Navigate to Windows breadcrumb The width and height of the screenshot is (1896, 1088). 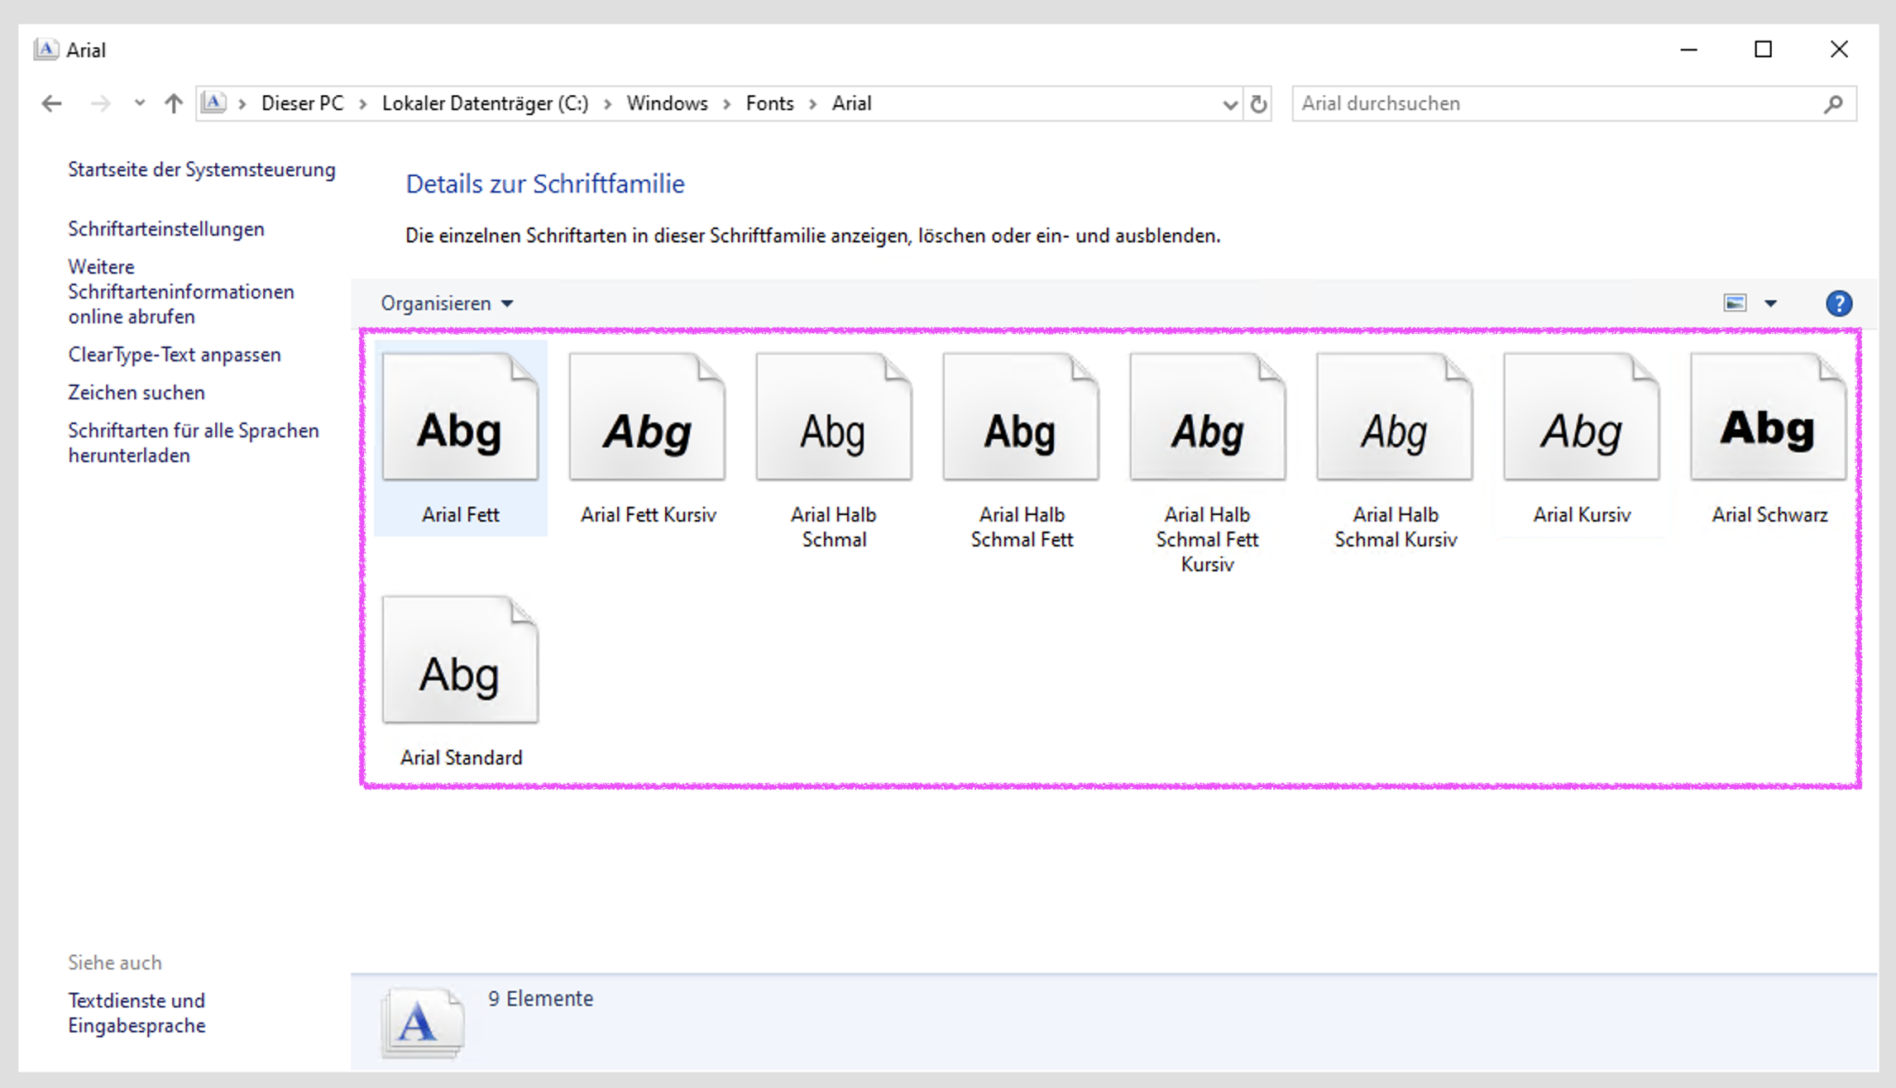click(667, 103)
